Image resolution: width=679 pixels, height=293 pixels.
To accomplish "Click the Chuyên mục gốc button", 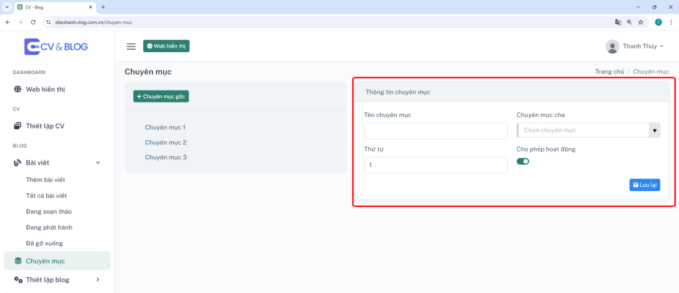I will click(161, 97).
